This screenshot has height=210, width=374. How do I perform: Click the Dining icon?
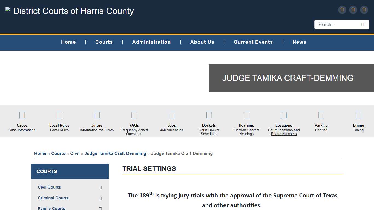coord(358,115)
